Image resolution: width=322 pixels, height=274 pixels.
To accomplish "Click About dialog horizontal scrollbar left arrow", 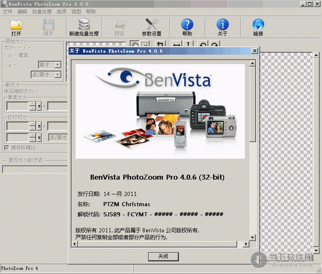I will (x=75, y=244).
